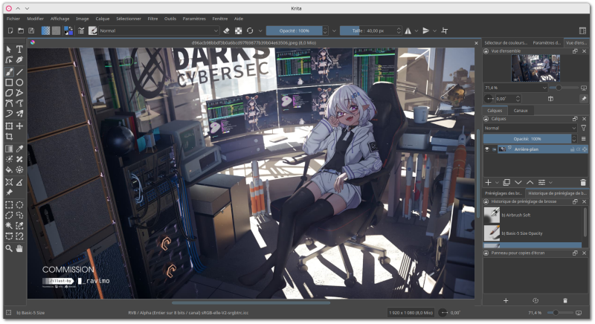The image size is (595, 324).
Task: Expand the arrow after the Opacité slider
Action: point(334,30)
